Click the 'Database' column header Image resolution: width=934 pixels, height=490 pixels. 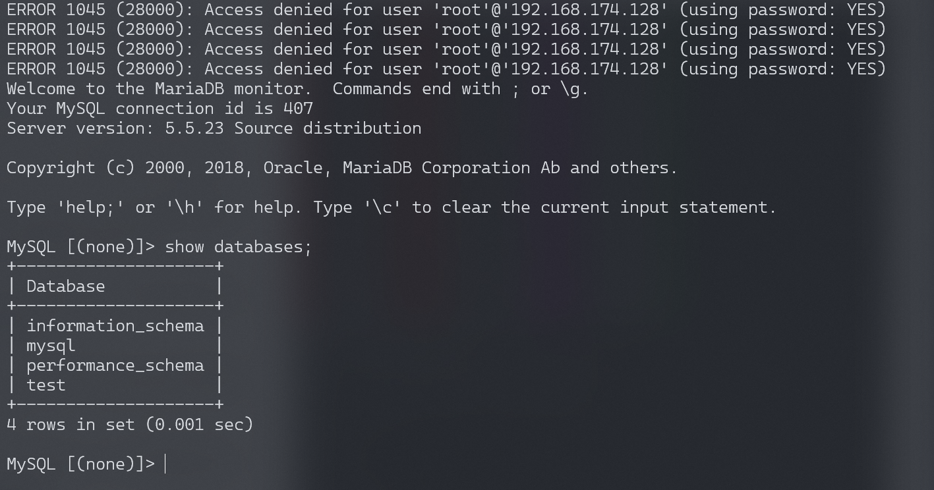coord(65,286)
